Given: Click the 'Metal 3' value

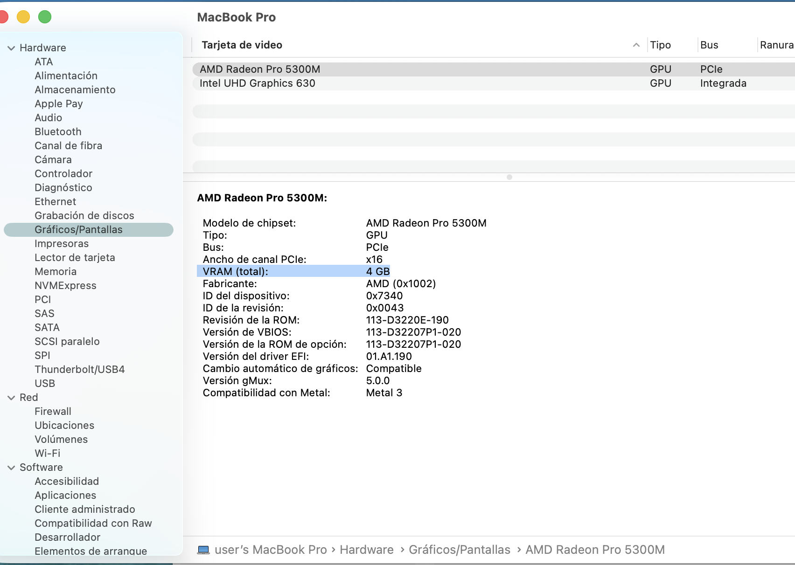Looking at the screenshot, I should (x=384, y=393).
